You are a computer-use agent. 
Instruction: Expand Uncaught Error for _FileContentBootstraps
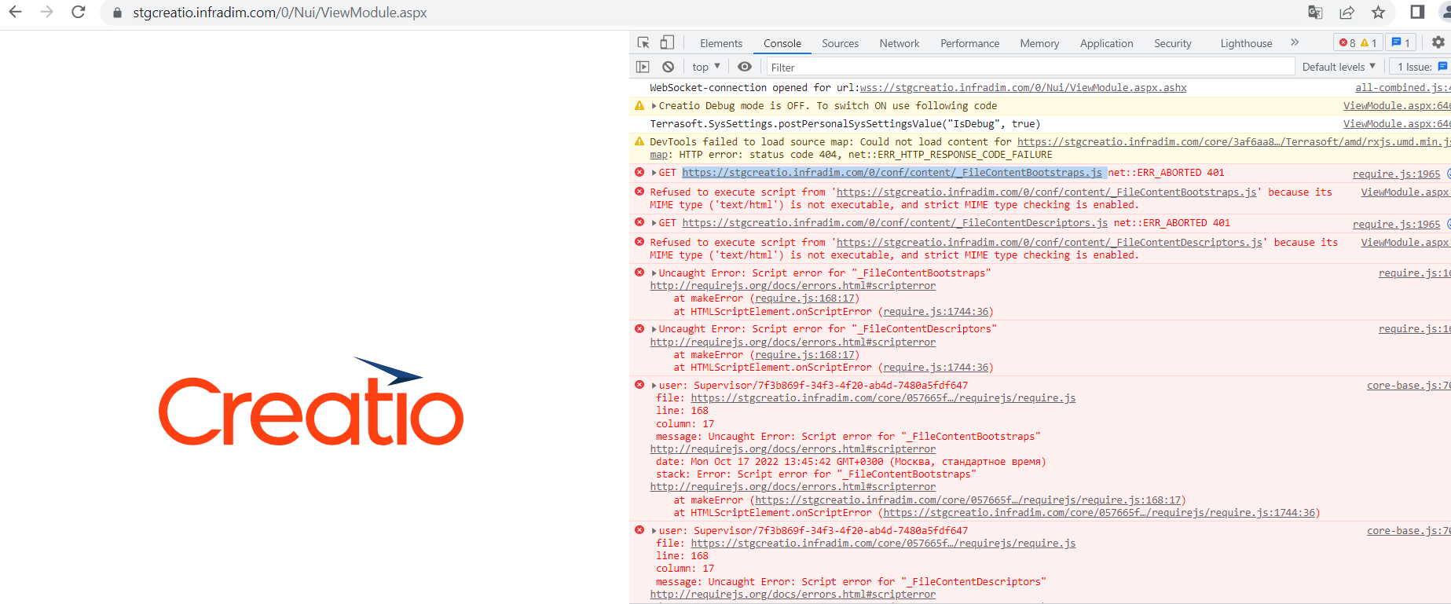click(654, 273)
